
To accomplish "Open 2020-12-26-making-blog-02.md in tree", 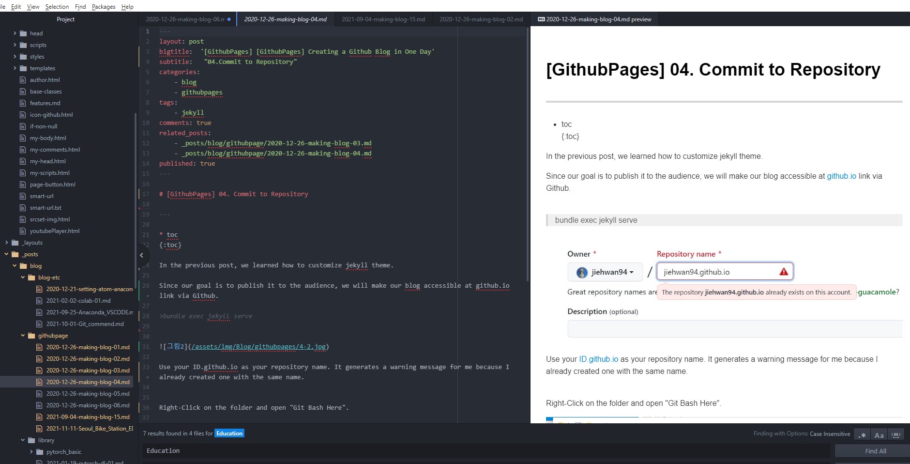I will point(88,359).
